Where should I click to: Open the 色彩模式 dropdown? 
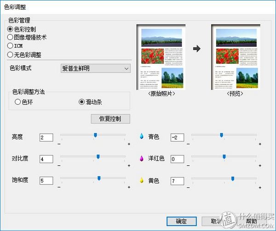coord(96,68)
